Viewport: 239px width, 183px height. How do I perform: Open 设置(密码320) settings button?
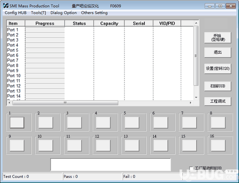pos(218,68)
